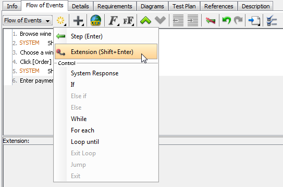Open the Test Plan tab
Viewport: 283px width, 187px height.
(184, 6)
